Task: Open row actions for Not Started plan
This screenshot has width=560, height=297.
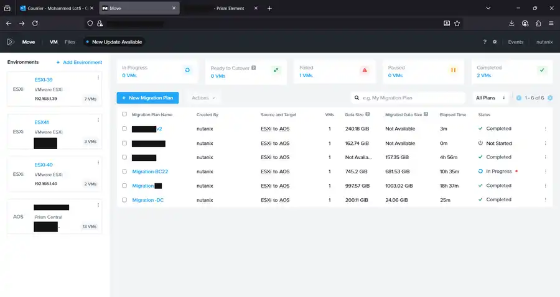Action: (x=545, y=143)
